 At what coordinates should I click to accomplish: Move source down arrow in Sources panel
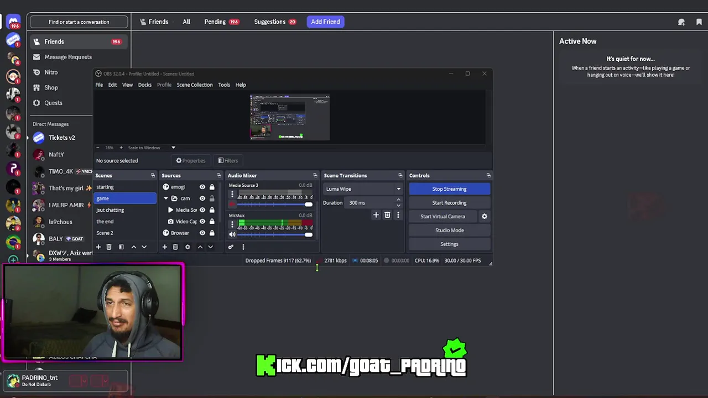[x=210, y=247]
